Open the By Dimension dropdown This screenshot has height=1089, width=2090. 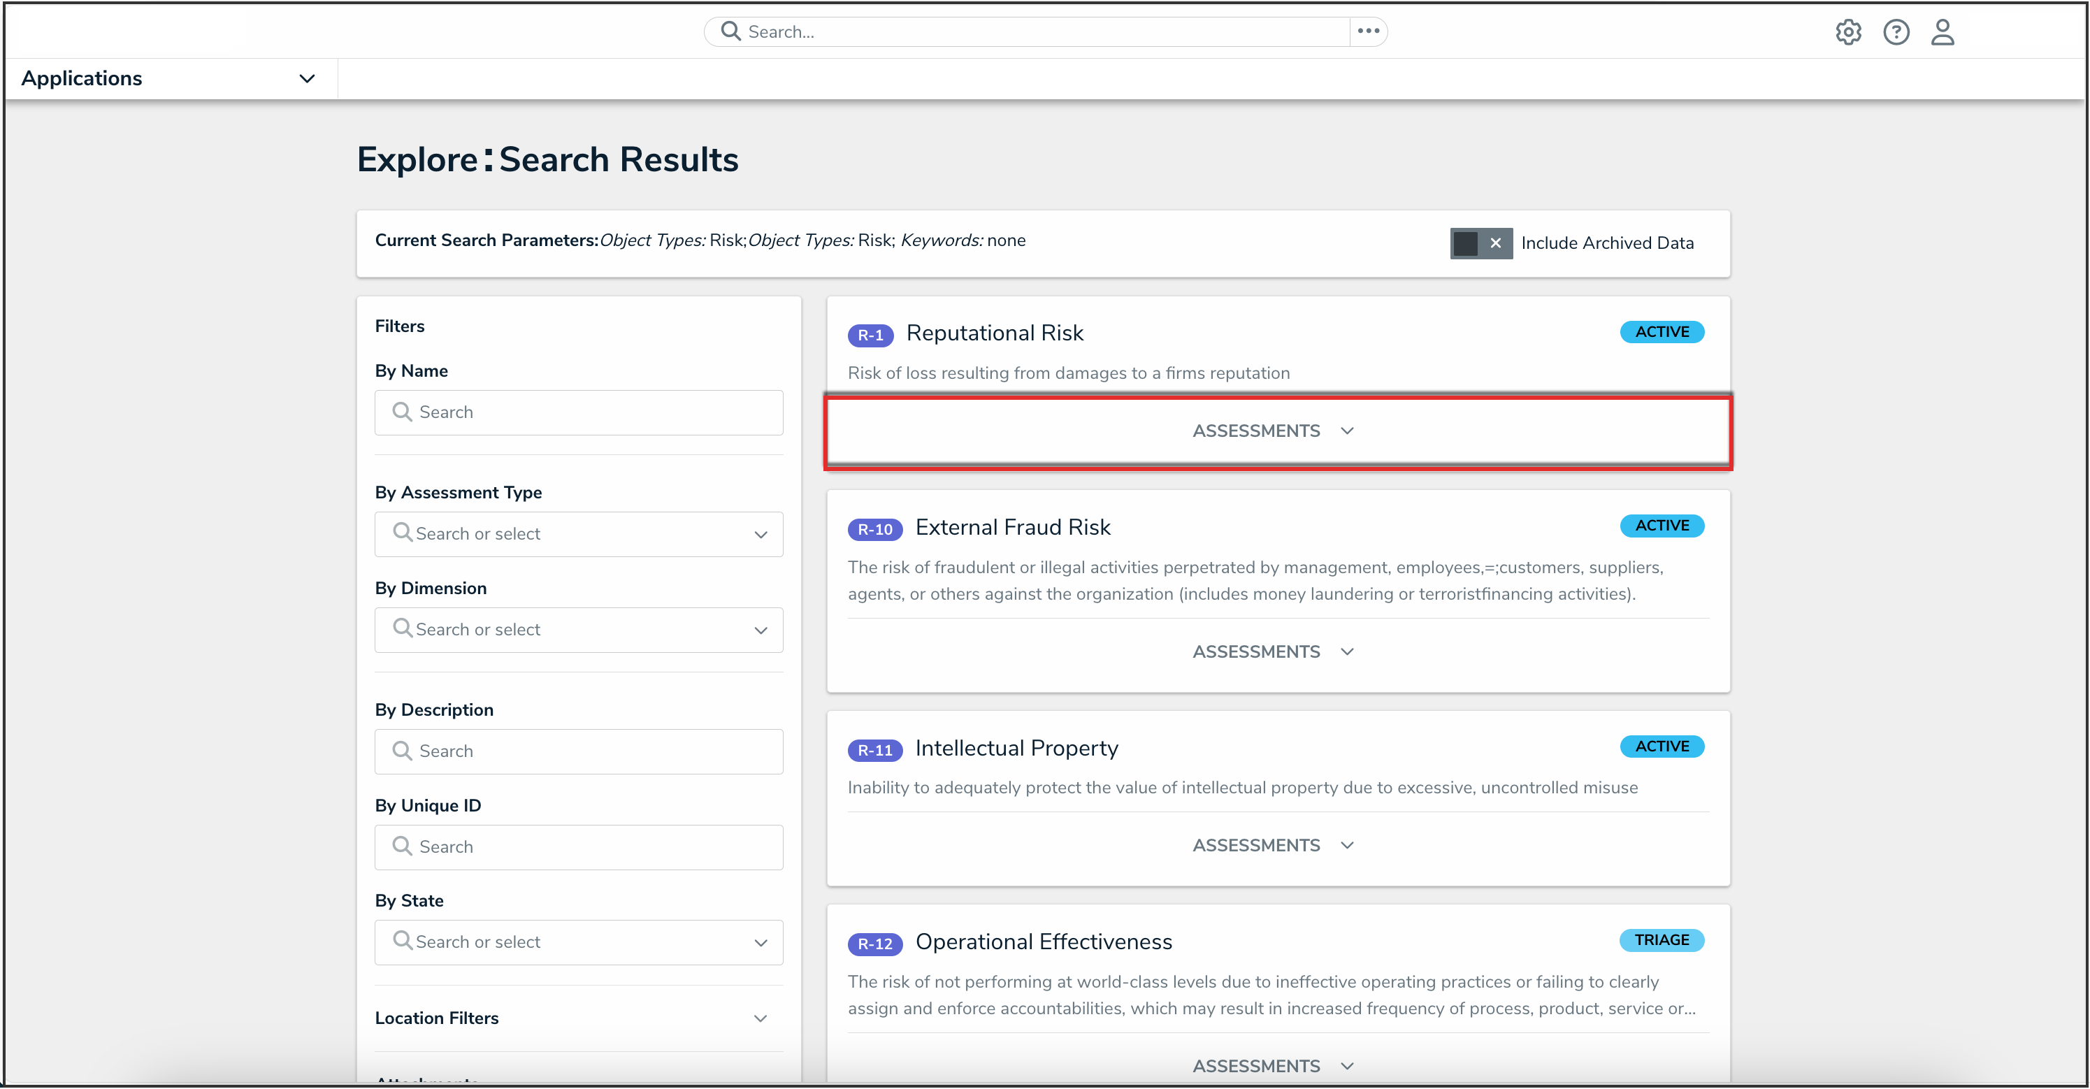[579, 630]
